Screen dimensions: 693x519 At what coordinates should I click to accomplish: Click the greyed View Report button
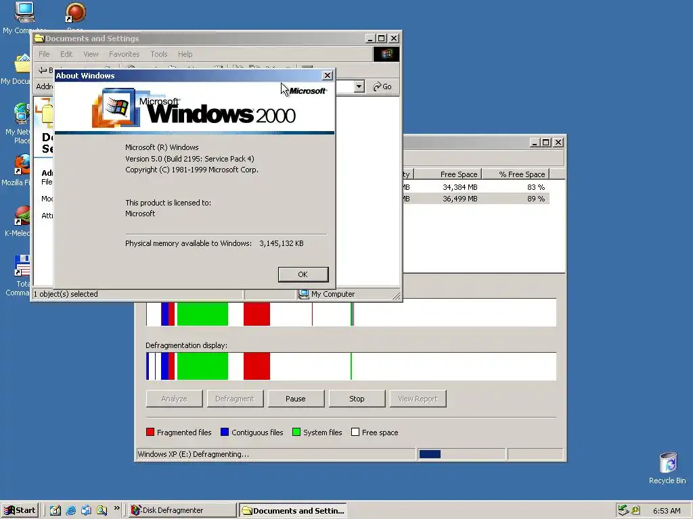tap(418, 399)
